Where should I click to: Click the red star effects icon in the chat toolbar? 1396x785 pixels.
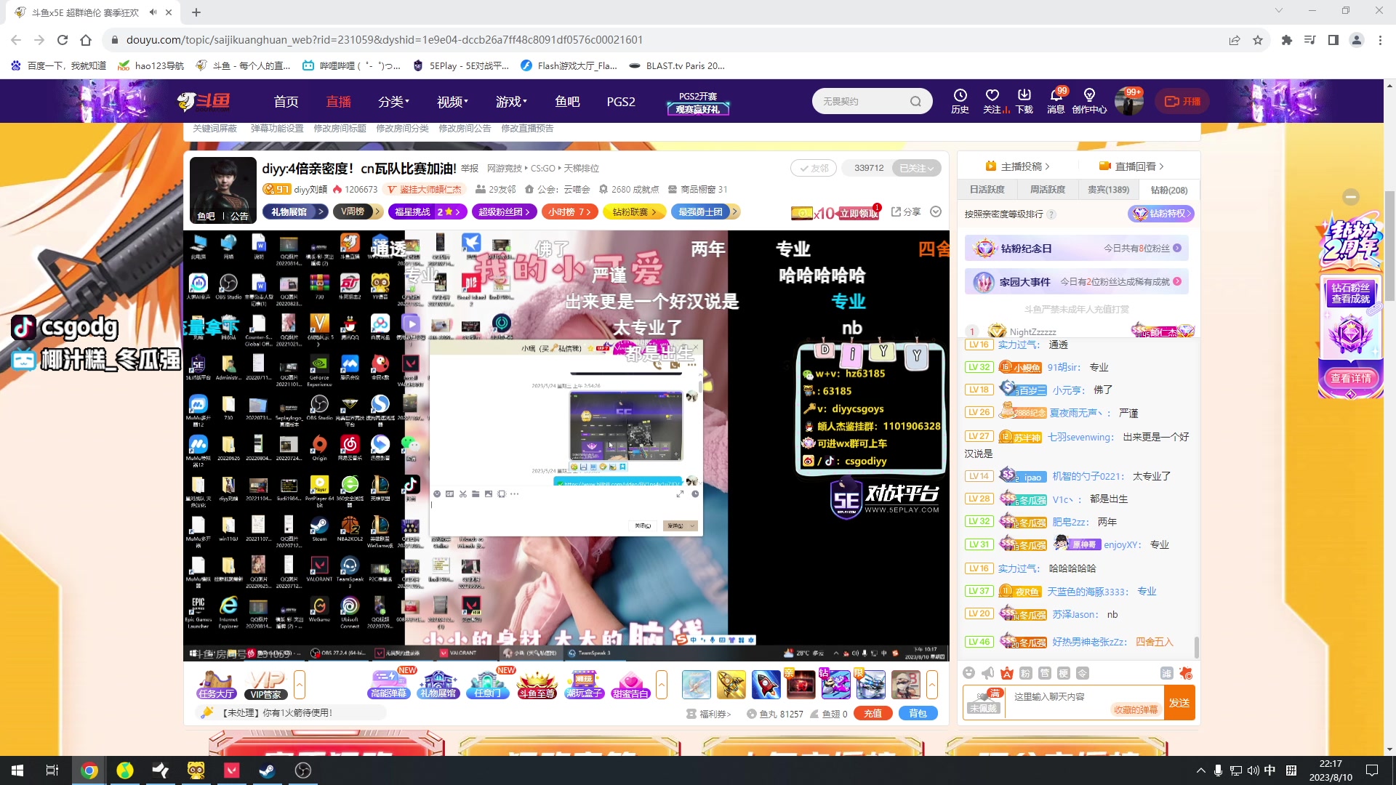[1186, 673]
